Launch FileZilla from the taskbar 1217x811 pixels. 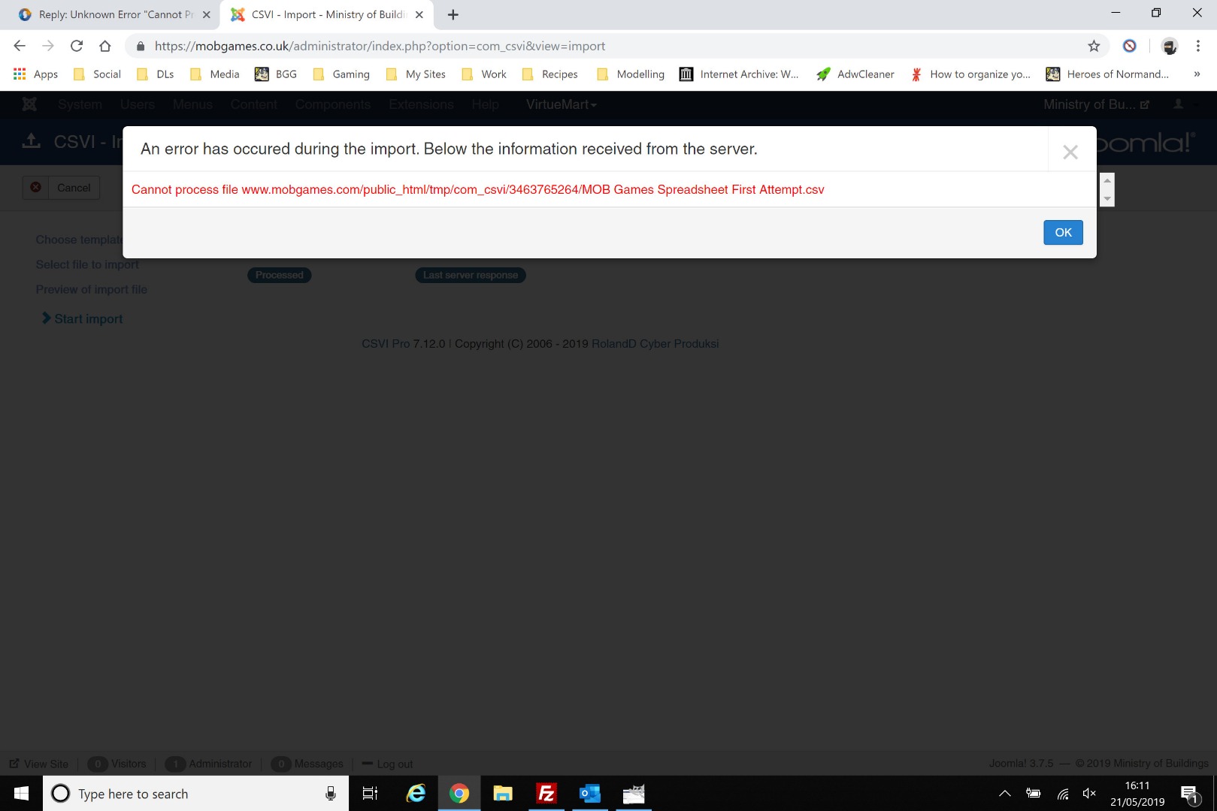click(x=546, y=794)
